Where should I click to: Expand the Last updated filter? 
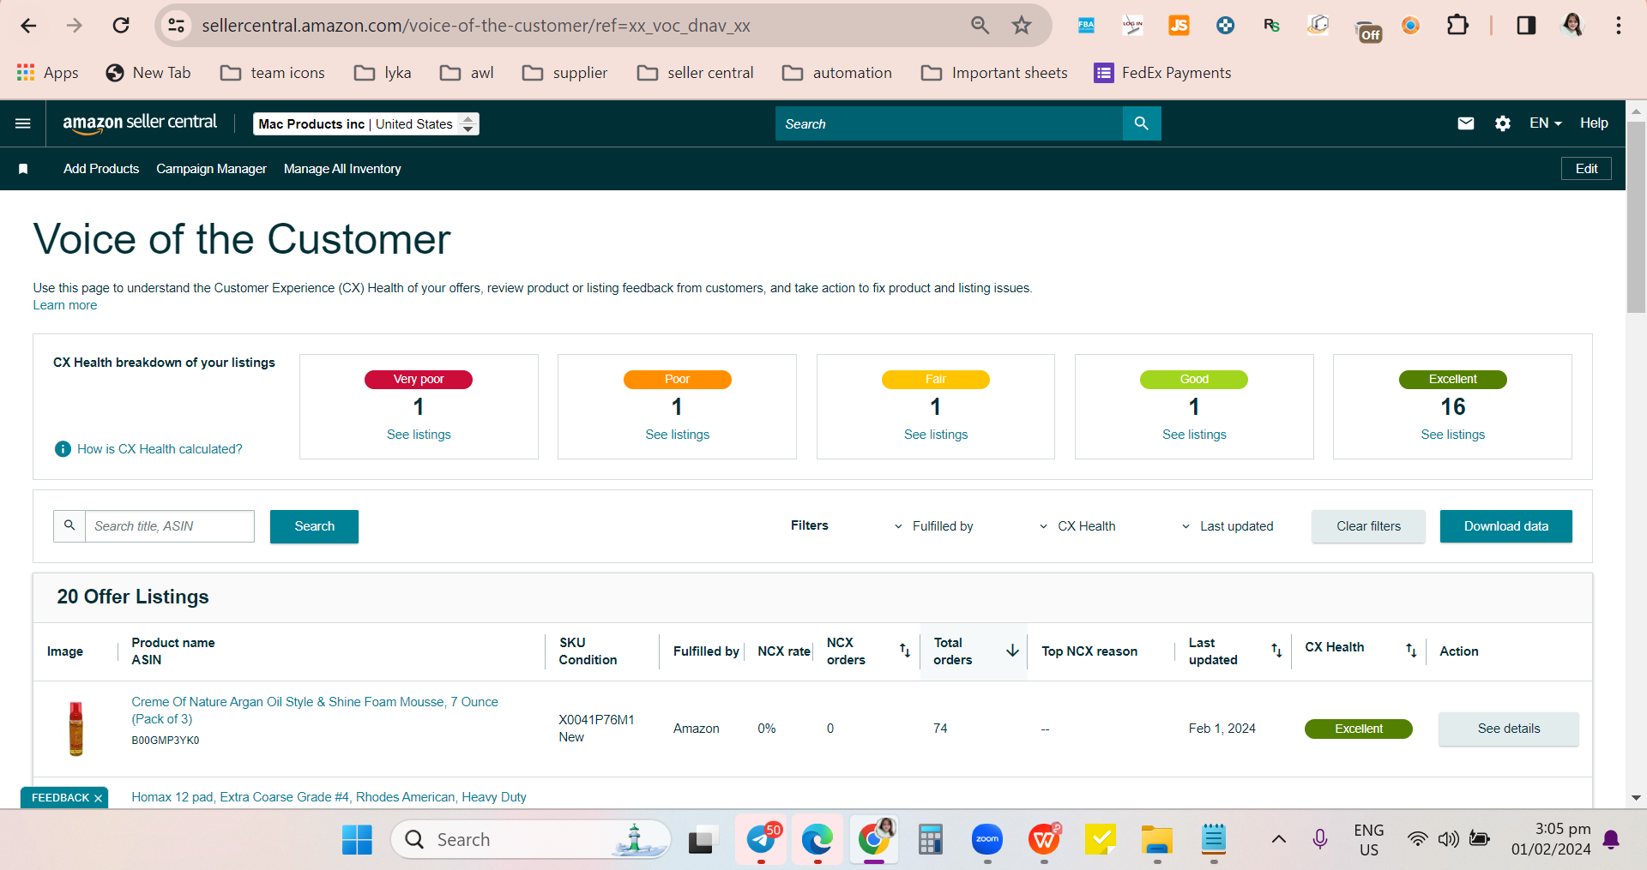tap(1228, 526)
